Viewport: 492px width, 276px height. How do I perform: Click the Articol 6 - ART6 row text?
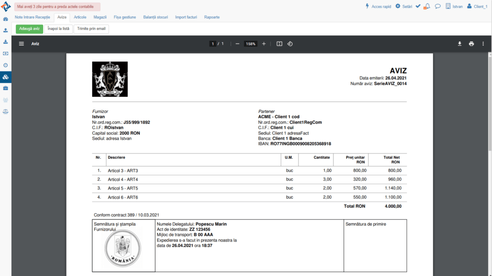(x=123, y=197)
